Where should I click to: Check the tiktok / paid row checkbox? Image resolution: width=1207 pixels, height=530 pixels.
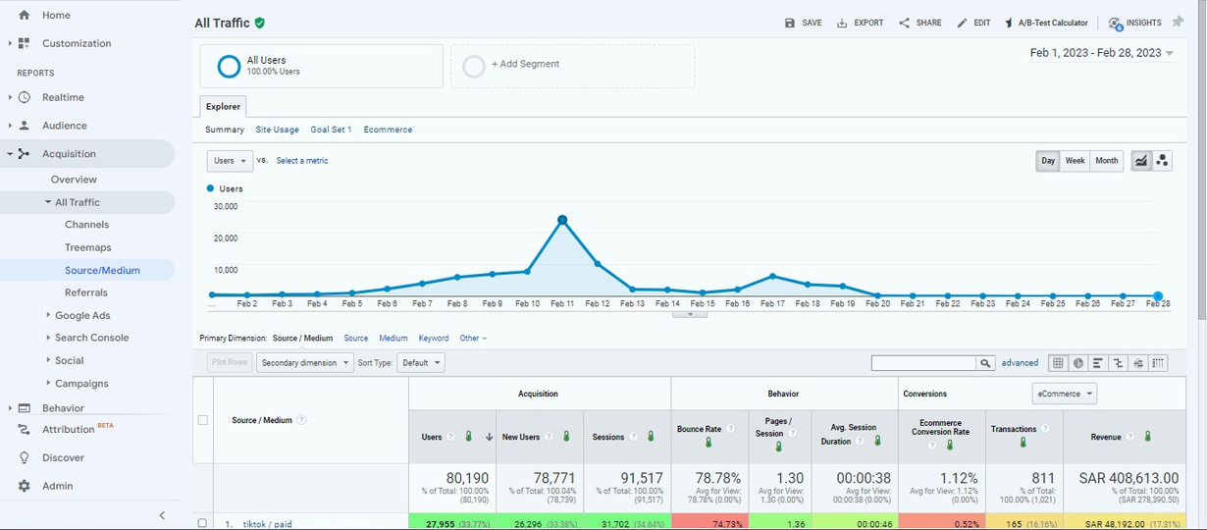pyautogui.click(x=203, y=524)
